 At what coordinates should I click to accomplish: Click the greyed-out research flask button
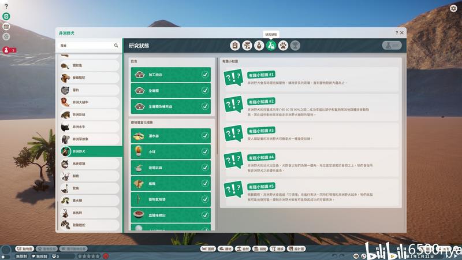392,46
